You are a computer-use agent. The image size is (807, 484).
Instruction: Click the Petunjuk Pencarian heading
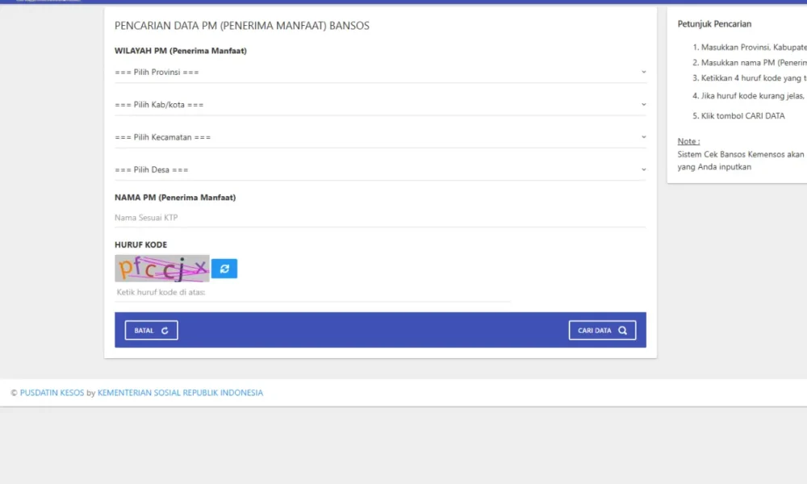714,23
